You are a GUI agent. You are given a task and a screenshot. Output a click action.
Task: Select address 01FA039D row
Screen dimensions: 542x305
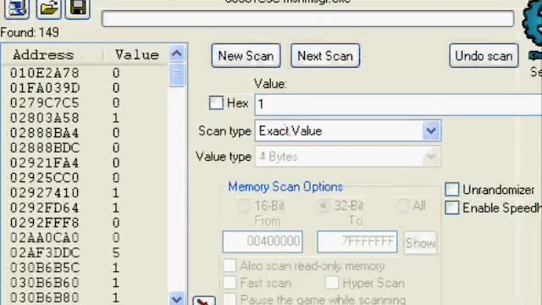pyautogui.click(x=85, y=88)
